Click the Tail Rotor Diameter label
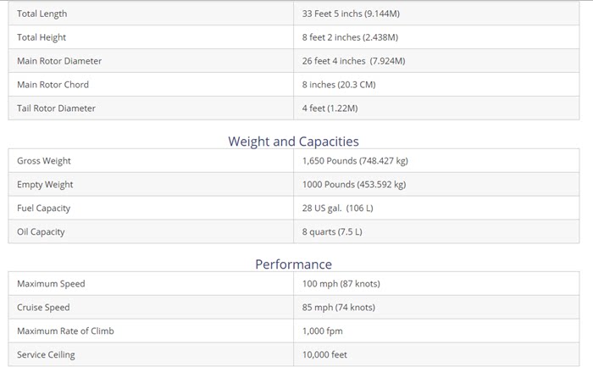The image size is (593, 367). point(56,108)
